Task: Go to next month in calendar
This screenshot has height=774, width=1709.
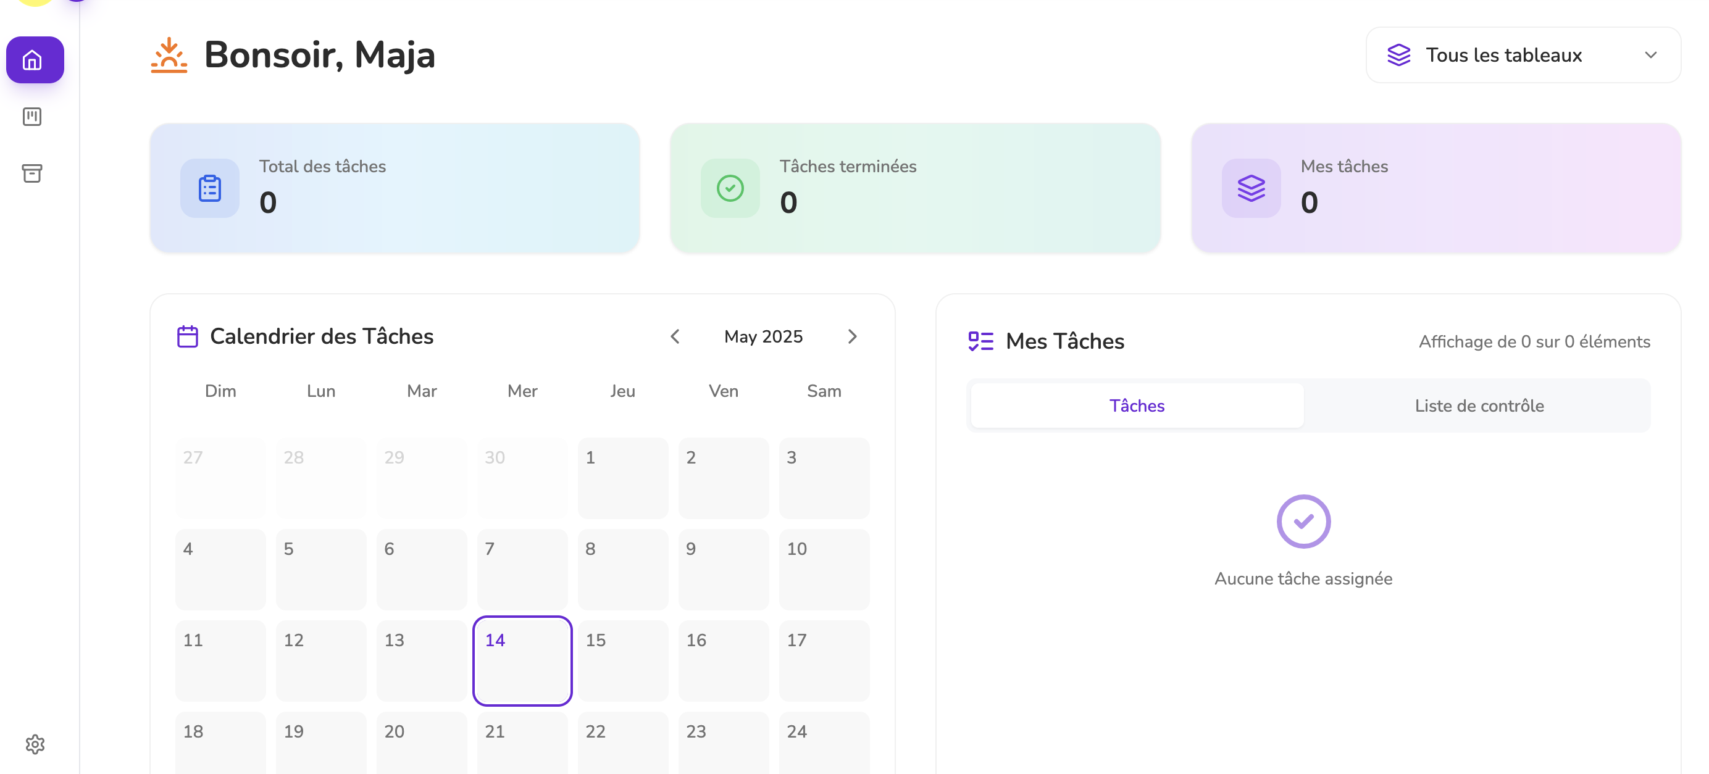Action: point(853,336)
